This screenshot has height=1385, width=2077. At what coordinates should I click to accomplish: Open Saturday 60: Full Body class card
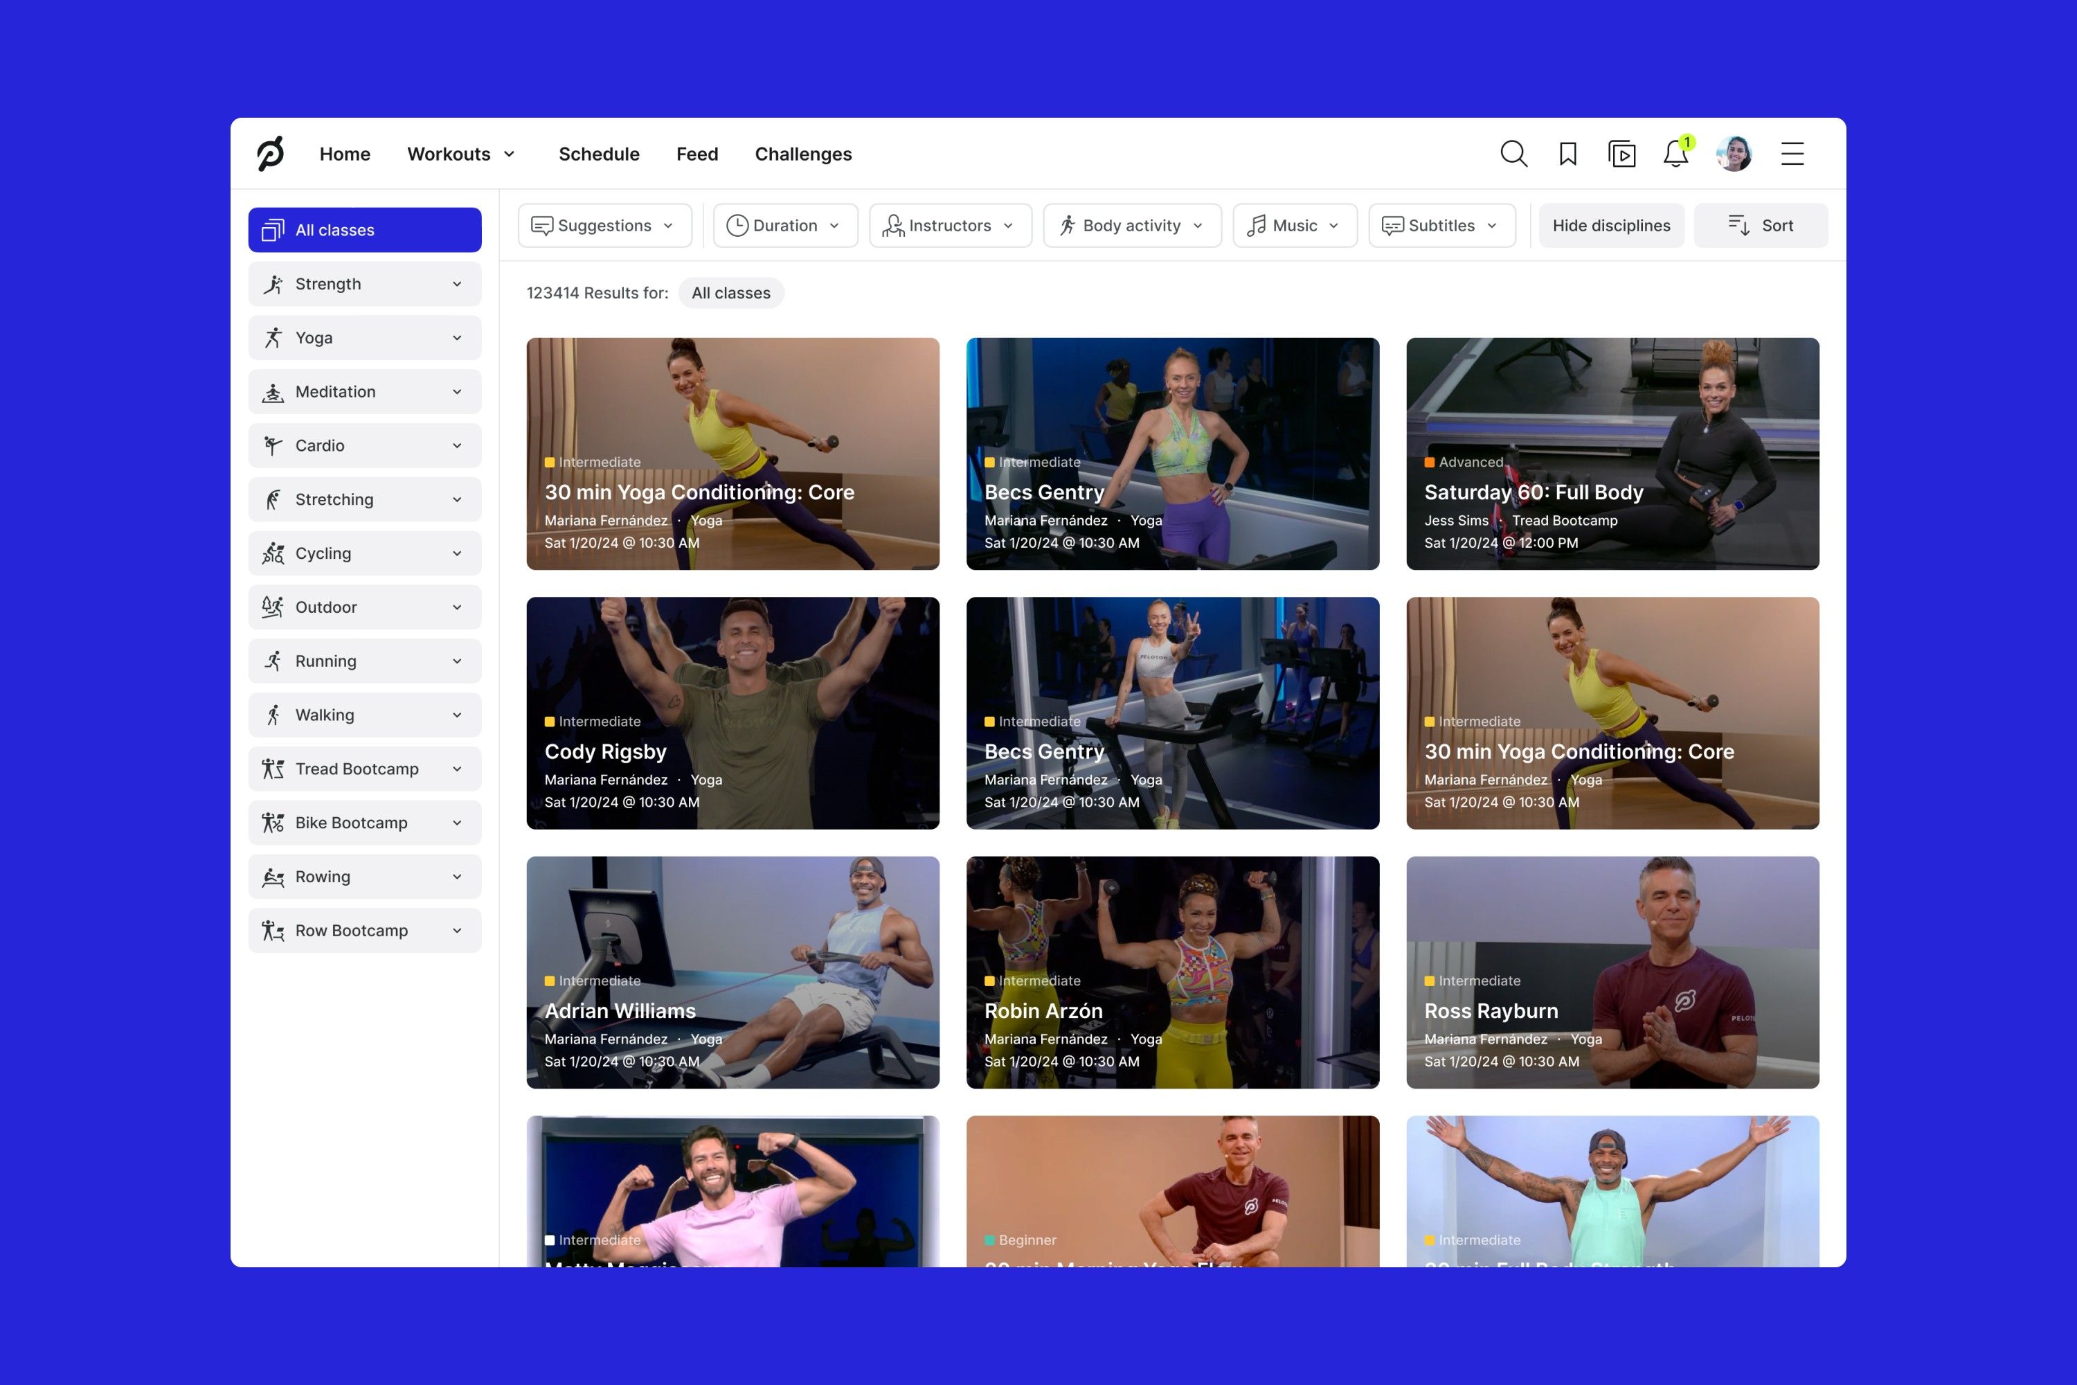[1612, 453]
